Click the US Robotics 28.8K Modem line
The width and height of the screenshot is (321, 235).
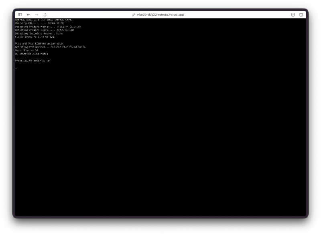pyautogui.click(x=31, y=54)
